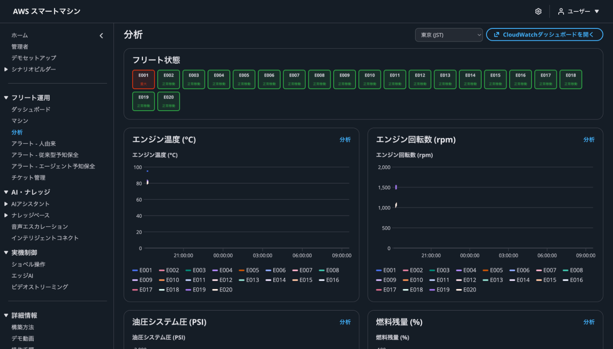Image resolution: width=613 pixels, height=349 pixels.
Task: Toggle E020 legend in エンジン温度 chart
Action: [x=222, y=290]
